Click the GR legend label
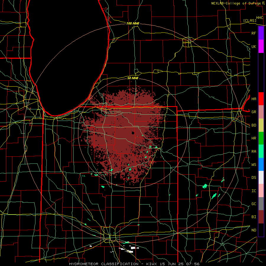 point(254,112)
